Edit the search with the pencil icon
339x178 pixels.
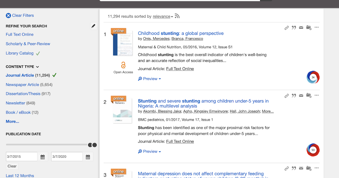[x=94, y=26]
